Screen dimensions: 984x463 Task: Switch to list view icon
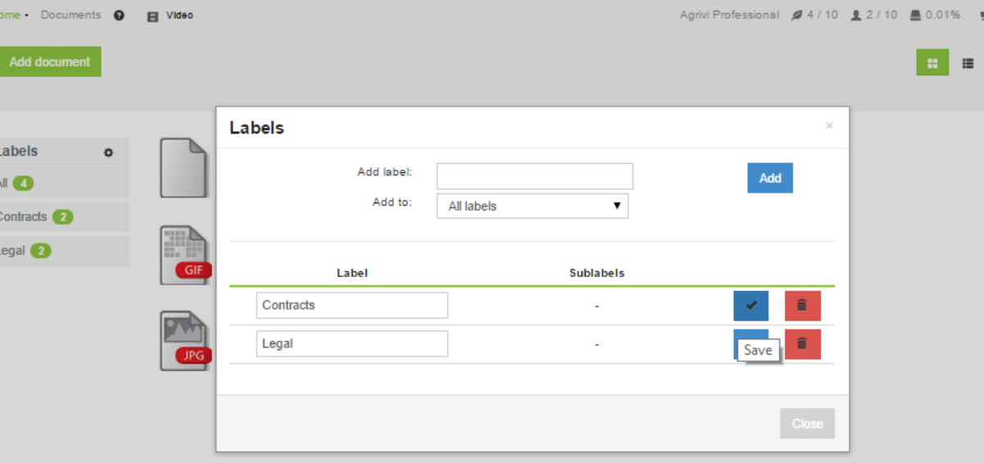(x=968, y=63)
